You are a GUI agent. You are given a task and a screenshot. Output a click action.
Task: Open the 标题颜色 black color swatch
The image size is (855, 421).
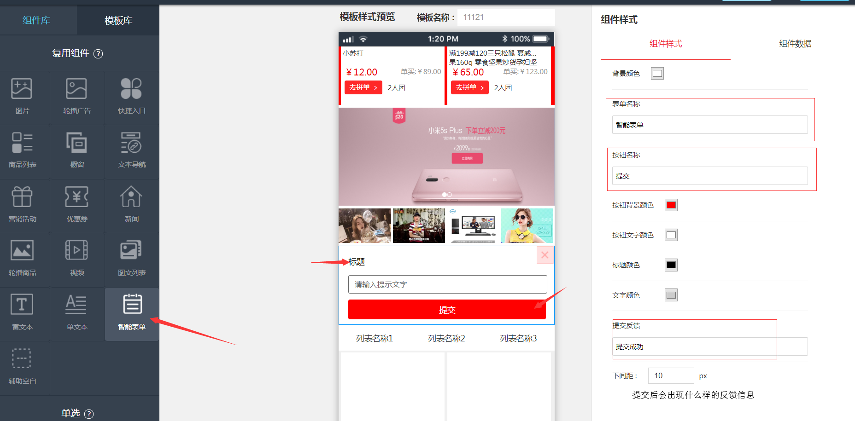[671, 265]
